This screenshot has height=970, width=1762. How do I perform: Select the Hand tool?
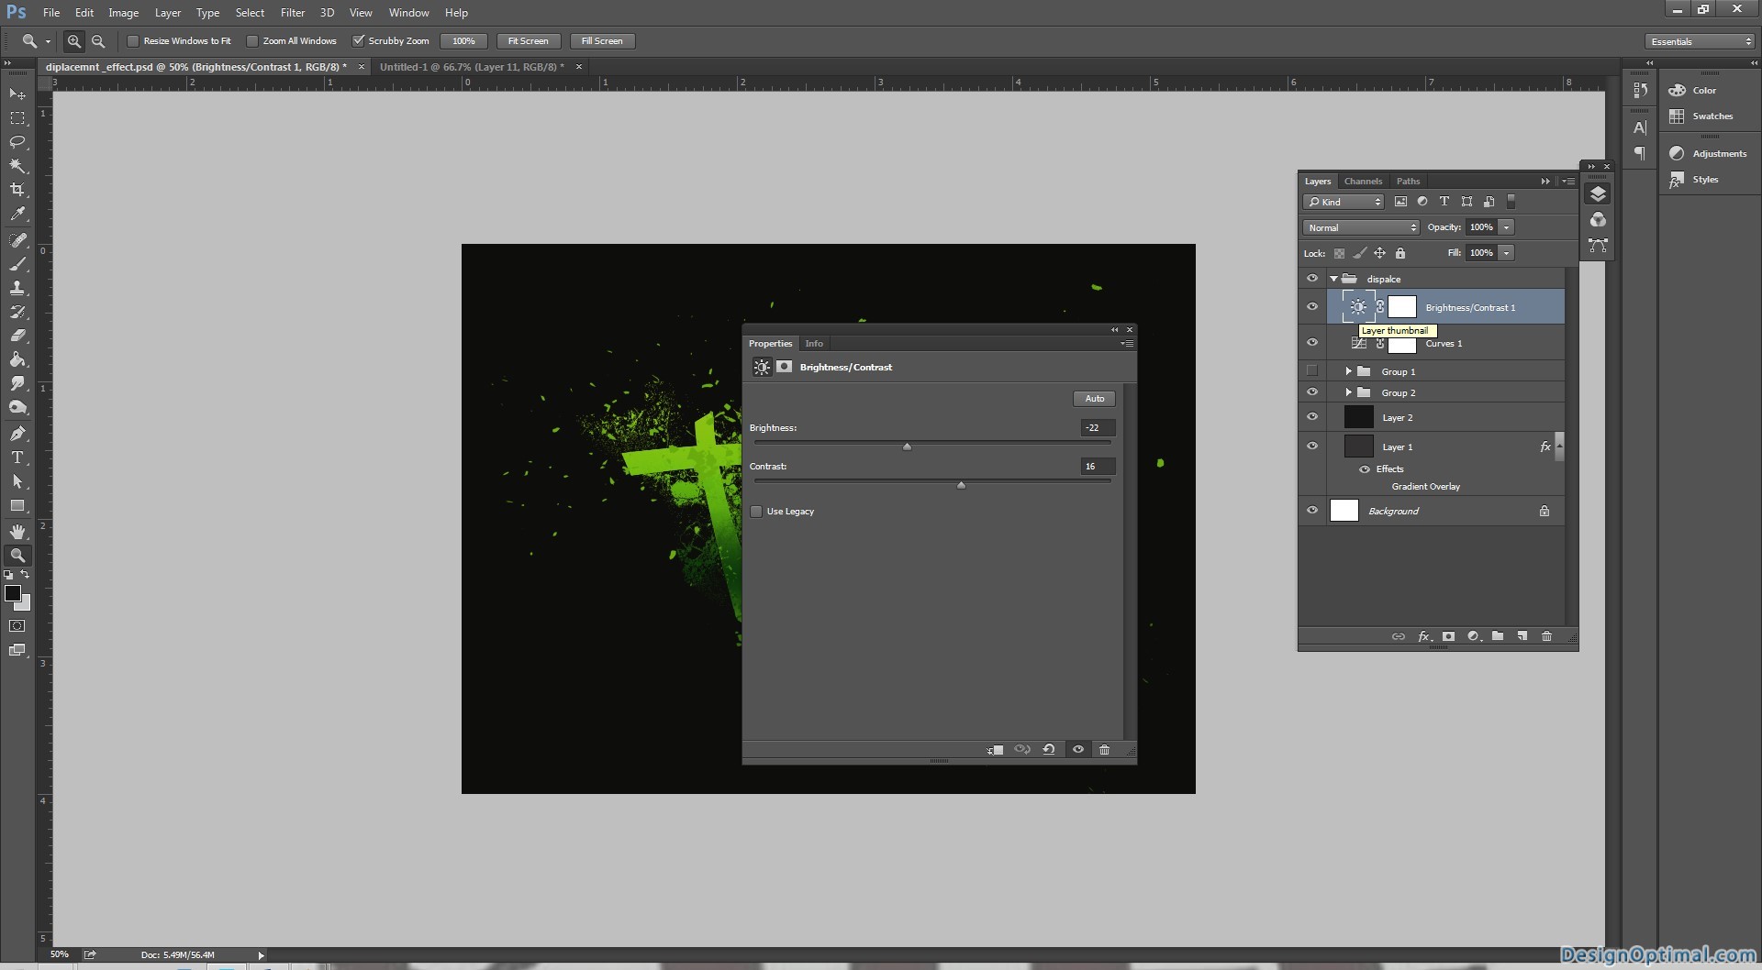point(17,532)
